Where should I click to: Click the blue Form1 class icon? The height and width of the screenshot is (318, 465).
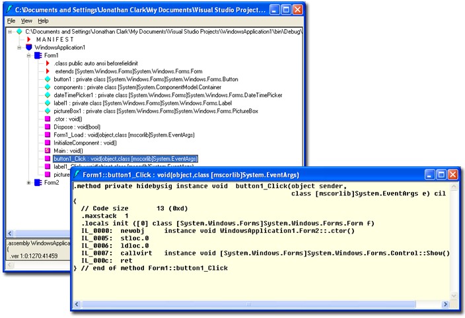tap(38, 55)
